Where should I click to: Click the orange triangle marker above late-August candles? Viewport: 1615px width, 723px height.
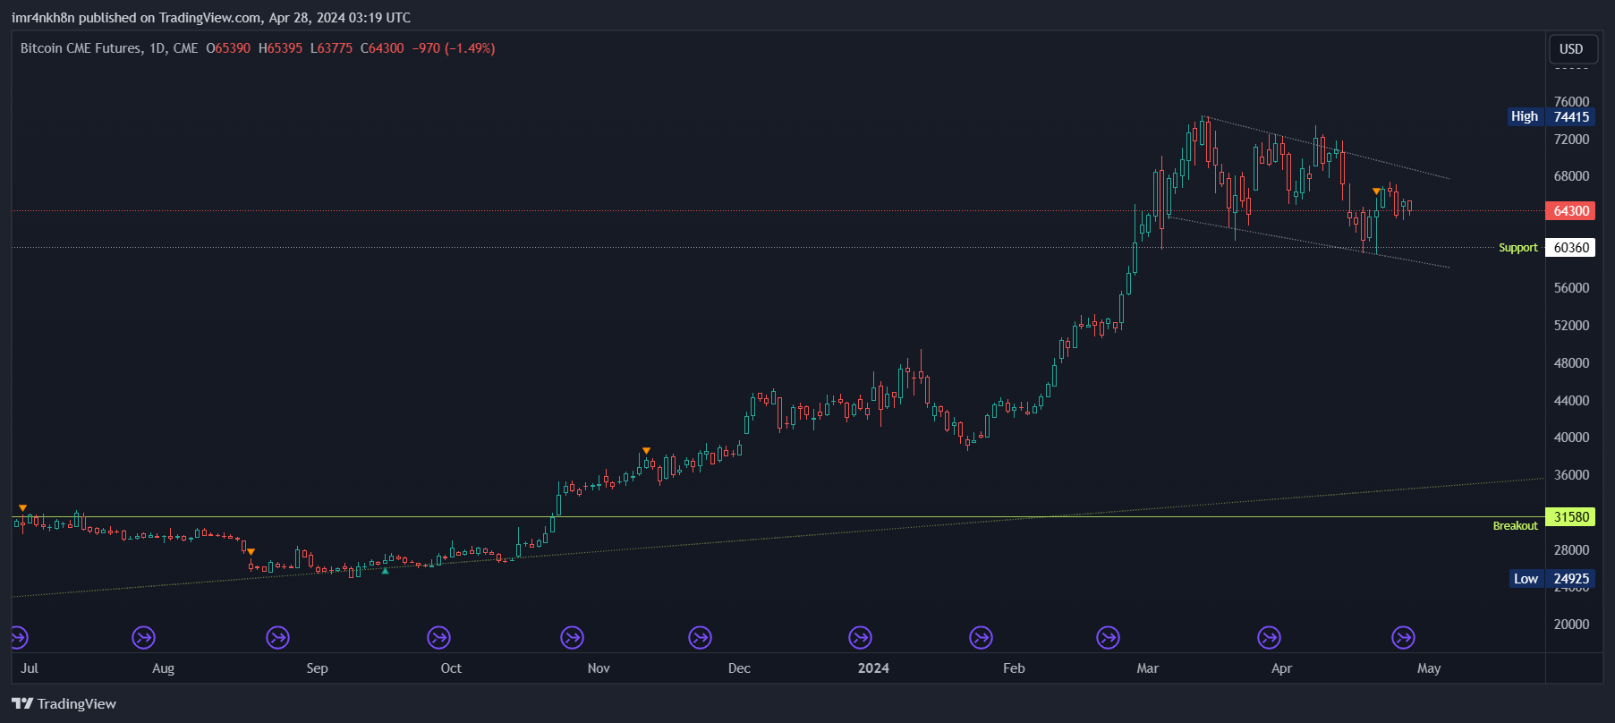point(251,551)
